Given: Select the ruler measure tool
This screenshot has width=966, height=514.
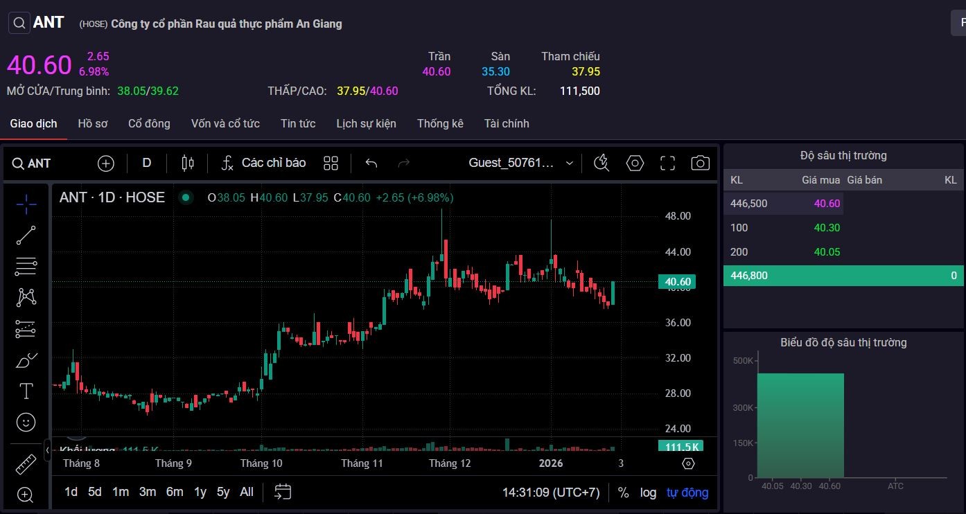Looking at the screenshot, I should click(26, 463).
